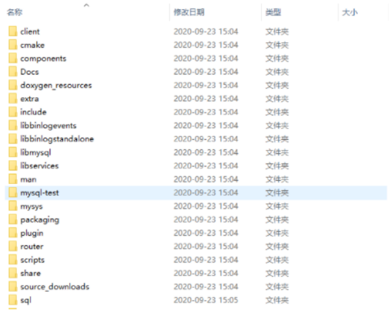Select the folder name components
Image resolution: width=389 pixels, height=313 pixels.
[43, 58]
